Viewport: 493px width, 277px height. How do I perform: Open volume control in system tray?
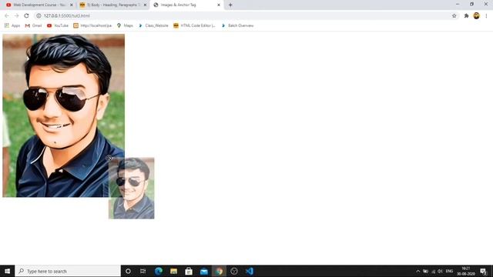(440, 271)
